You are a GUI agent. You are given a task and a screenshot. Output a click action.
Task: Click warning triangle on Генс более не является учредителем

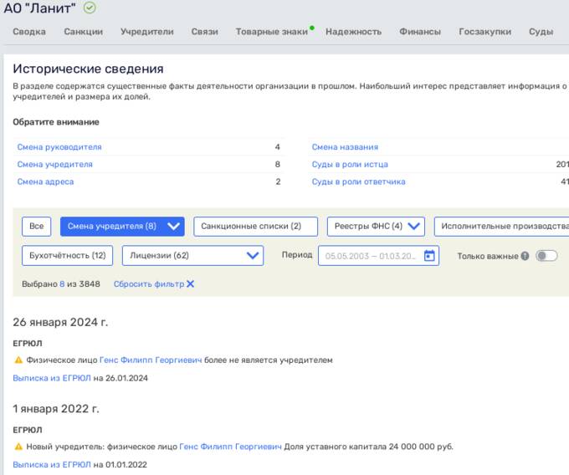click(18, 360)
